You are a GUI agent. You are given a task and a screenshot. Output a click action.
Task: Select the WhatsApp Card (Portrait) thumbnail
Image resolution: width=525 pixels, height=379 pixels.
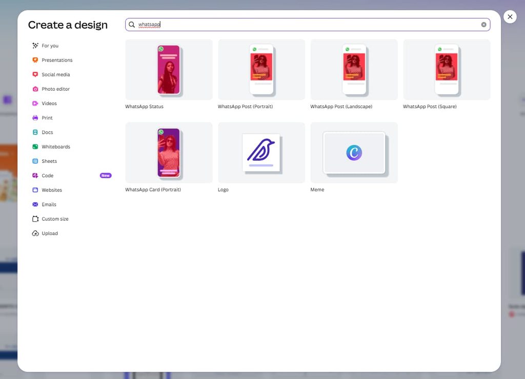click(x=169, y=153)
